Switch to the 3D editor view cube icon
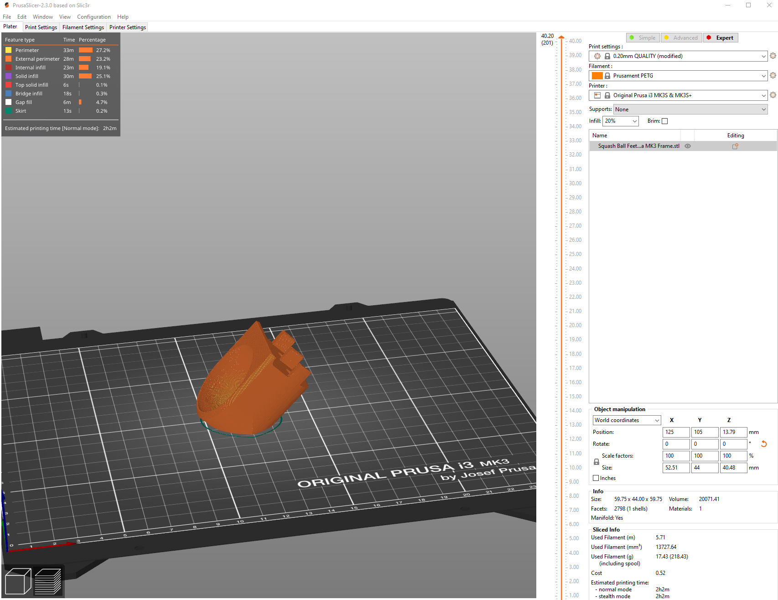778x600 pixels. (18, 581)
